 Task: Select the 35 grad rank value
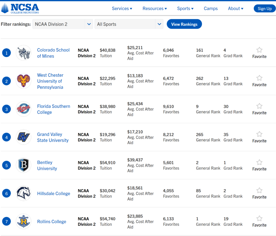pyautogui.click(x=226, y=134)
